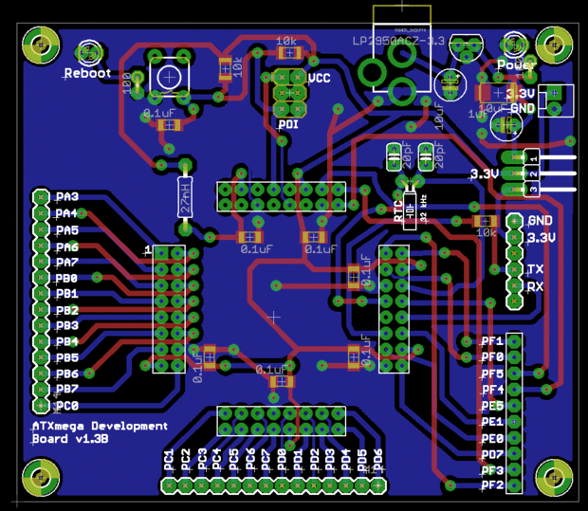
Task: Click the header pad beside PC0
Action: pos(41,405)
